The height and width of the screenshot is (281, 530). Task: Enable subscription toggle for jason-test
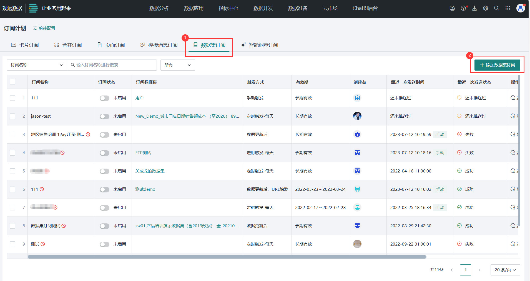(x=104, y=116)
